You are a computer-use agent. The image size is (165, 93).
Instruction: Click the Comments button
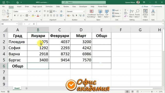[x=157, y=6]
